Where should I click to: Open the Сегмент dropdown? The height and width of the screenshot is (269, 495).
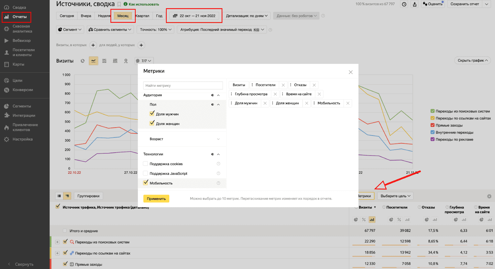[69, 30]
